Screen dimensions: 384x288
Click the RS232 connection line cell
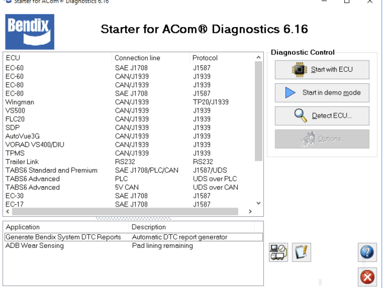pos(125,162)
